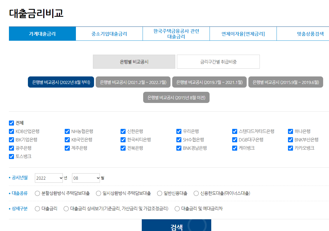This screenshot has width=329, height=231.
Task: Choose 은행별 비교공시 (2021.2월 ~ 2022.7월)
Action: point(133,82)
